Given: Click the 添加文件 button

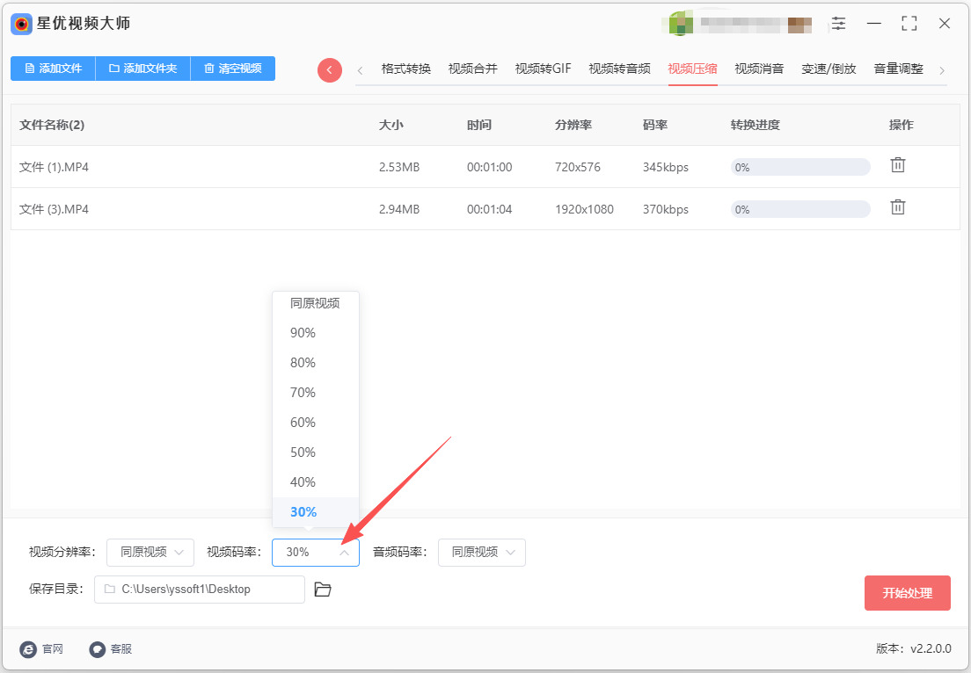Looking at the screenshot, I should pos(54,69).
